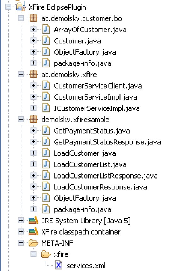Select the services.xml file label
The height and width of the screenshot is (271, 173).
pyautogui.click(x=86, y=265)
